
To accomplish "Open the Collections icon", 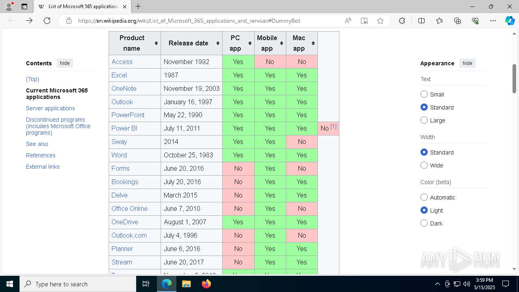I will click(457, 21).
